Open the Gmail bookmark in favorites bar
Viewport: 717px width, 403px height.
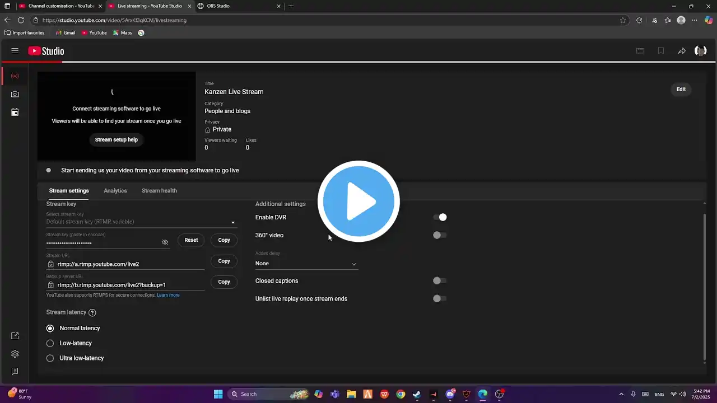[66, 33]
